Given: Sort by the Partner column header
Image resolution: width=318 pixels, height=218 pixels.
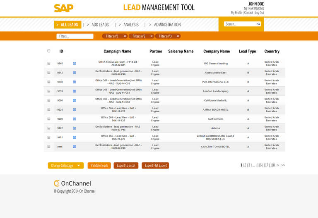Looking at the screenshot, I should (x=156, y=51).
